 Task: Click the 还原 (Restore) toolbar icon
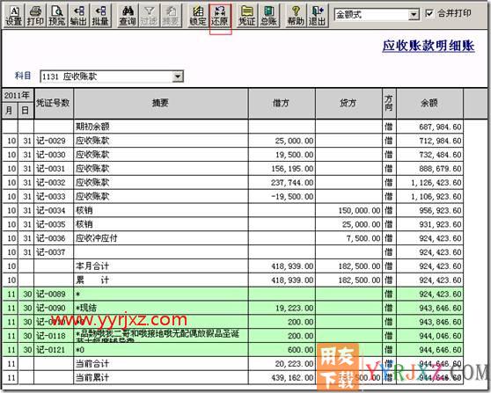point(219,16)
